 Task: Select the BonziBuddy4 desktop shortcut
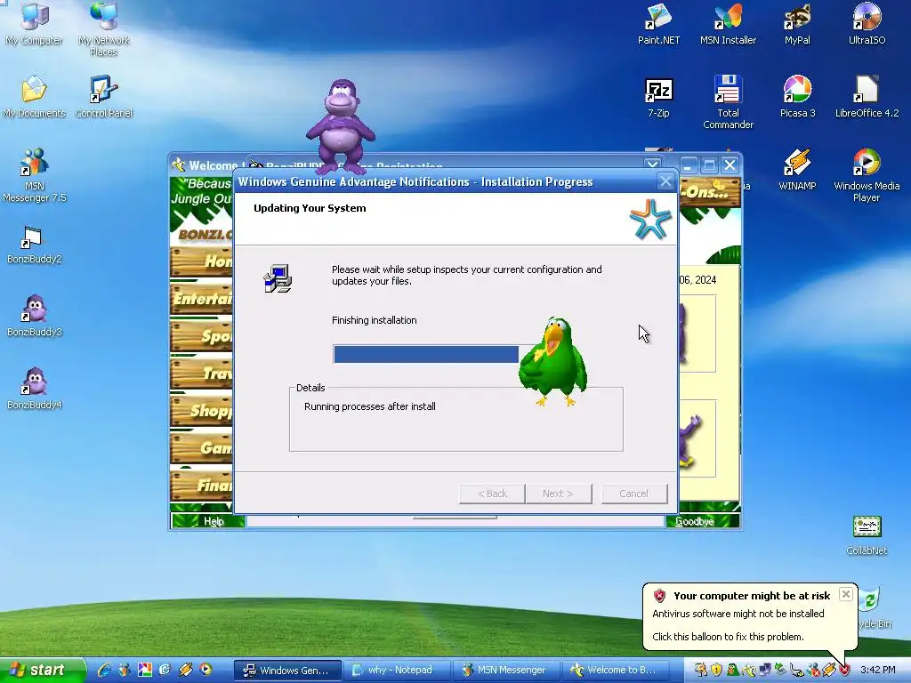[35, 388]
